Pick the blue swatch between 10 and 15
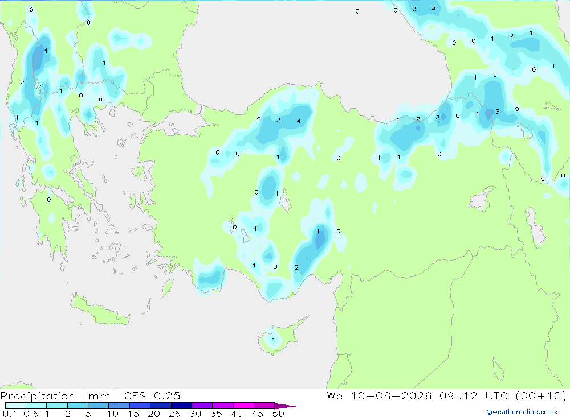570x417 pixels. (x=119, y=406)
